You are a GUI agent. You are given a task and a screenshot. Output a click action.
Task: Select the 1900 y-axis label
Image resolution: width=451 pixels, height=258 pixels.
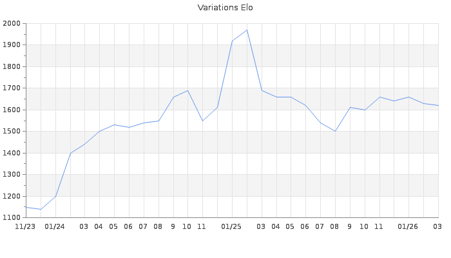[x=12, y=45]
